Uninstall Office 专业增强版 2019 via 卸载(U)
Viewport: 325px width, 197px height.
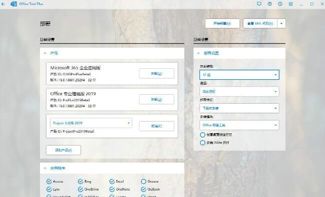156,99
